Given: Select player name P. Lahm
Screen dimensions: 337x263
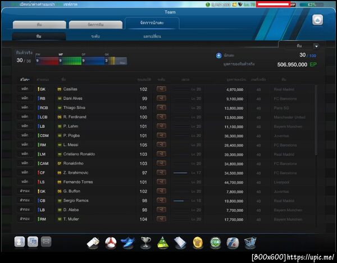Looking at the screenshot, I should tap(71, 126).
